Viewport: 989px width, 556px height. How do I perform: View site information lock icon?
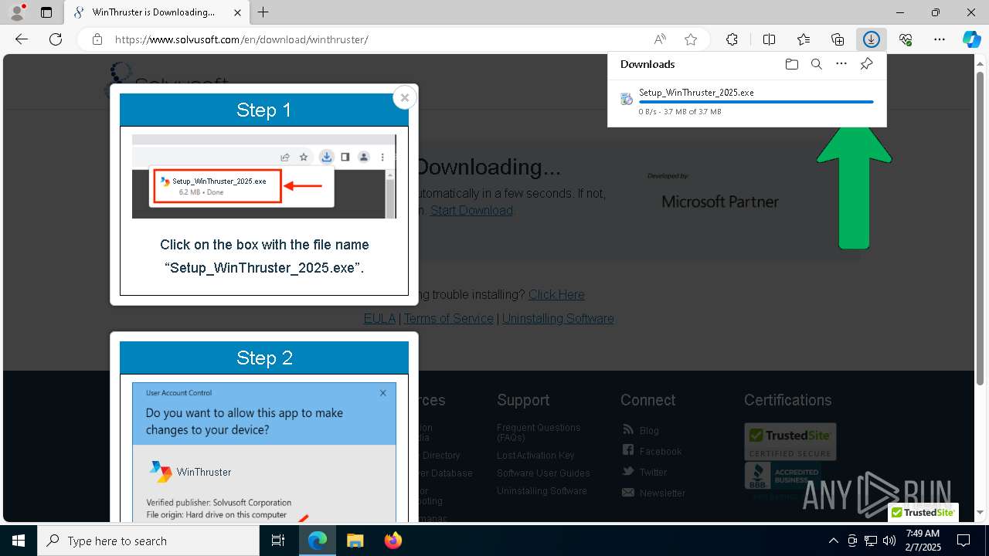click(97, 39)
